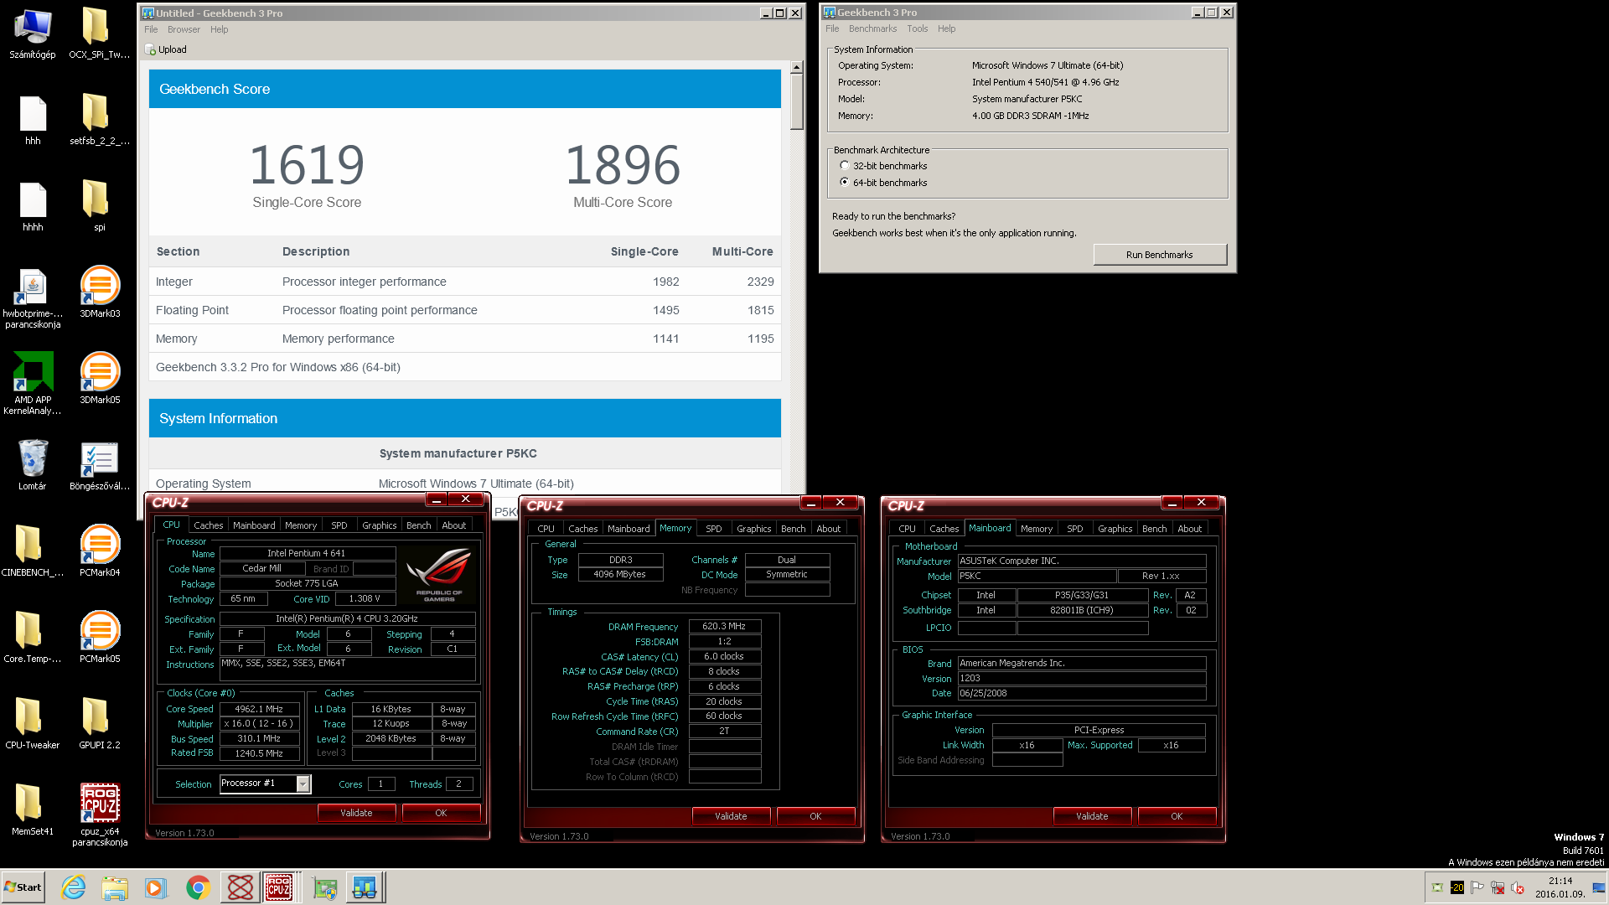Screen dimensions: 1609x905
Task: Open the MemSet41 folder icon
Action: [x=33, y=810]
